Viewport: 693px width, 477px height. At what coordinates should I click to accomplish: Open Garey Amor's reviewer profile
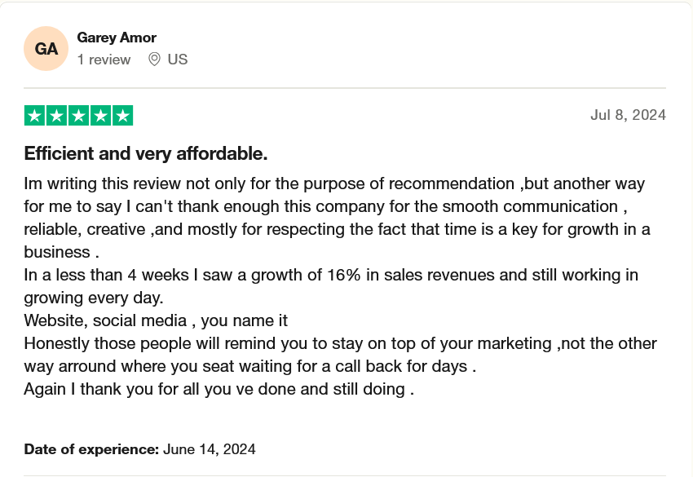pyautogui.click(x=117, y=38)
